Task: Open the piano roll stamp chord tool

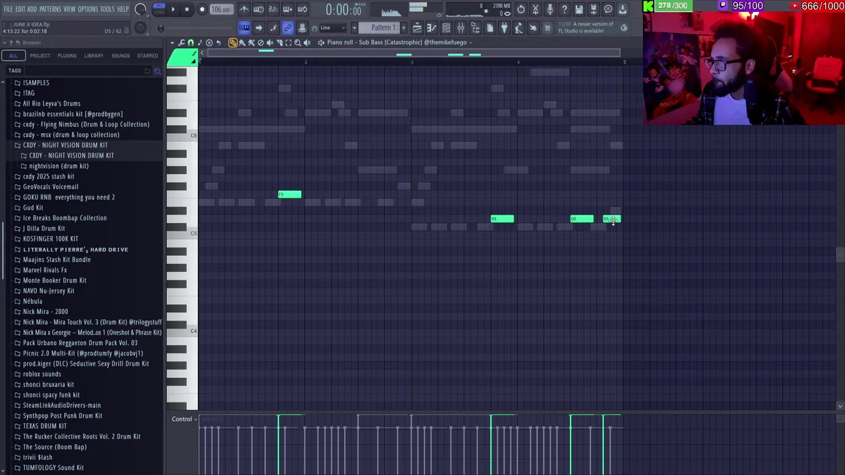Action: click(x=200, y=43)
